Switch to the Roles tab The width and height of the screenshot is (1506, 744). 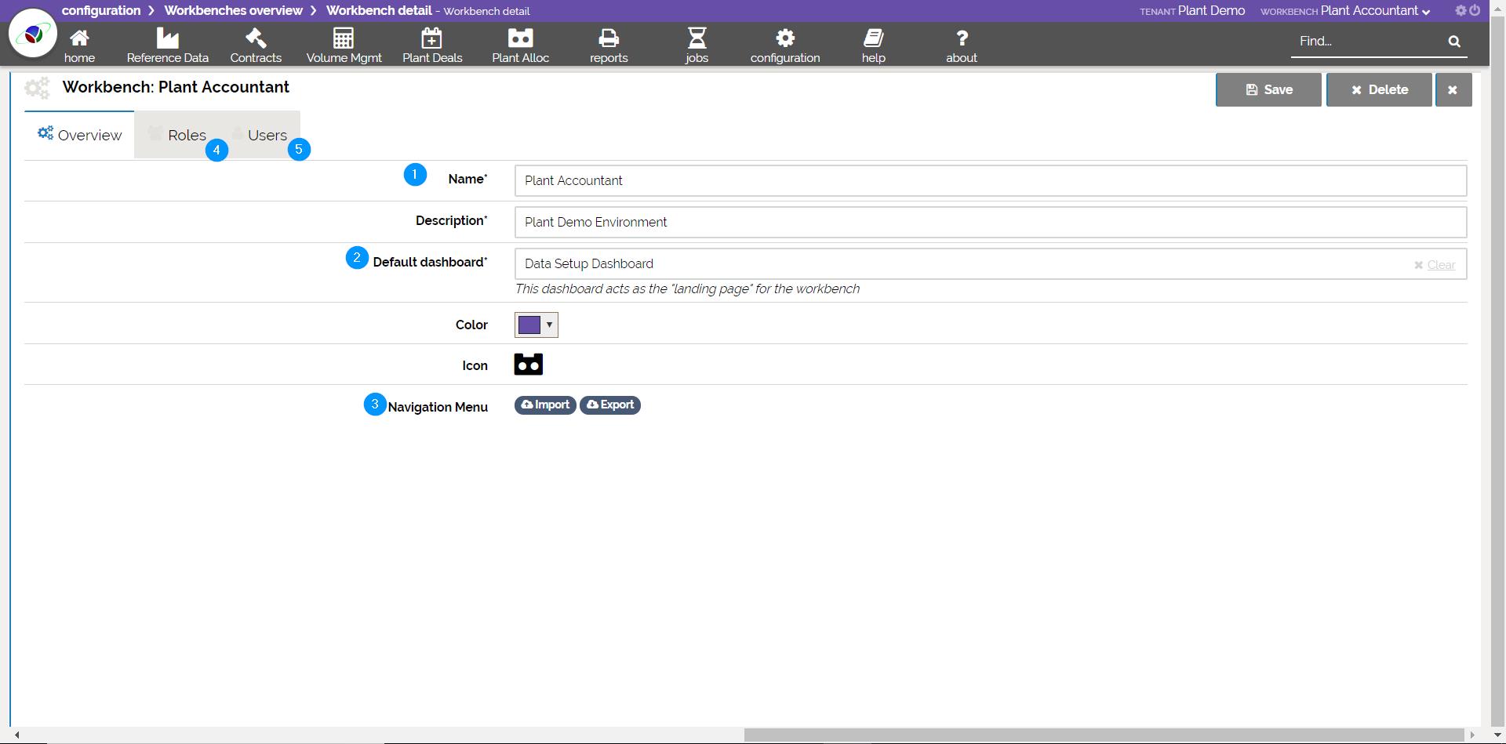click(x=187, y=135)
